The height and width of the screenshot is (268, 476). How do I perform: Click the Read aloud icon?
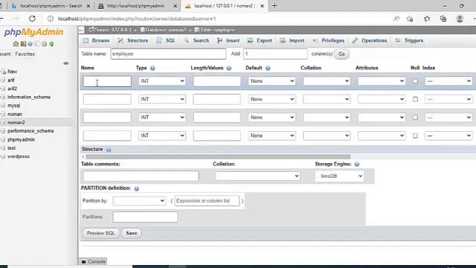coord(396,19)
